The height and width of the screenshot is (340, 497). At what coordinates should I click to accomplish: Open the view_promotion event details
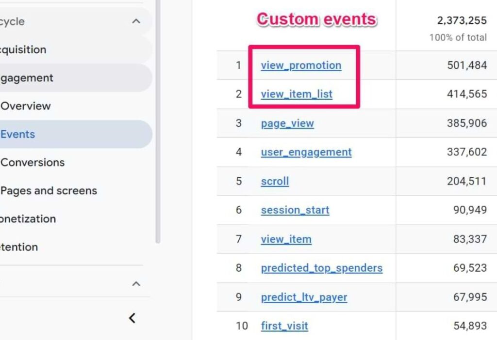point(301,65)
